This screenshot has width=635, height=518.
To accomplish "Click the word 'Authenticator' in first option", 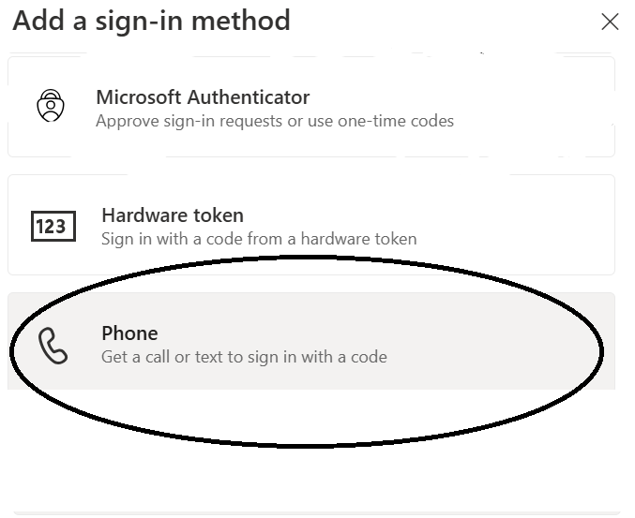I will pyautogui.click(x=249, y=97).
